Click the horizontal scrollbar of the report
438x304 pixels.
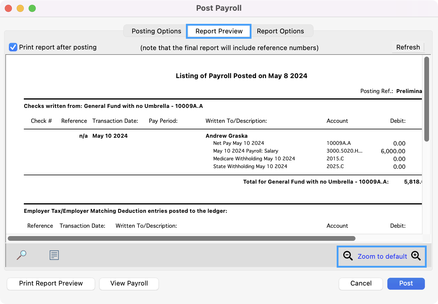coord(181,238)
